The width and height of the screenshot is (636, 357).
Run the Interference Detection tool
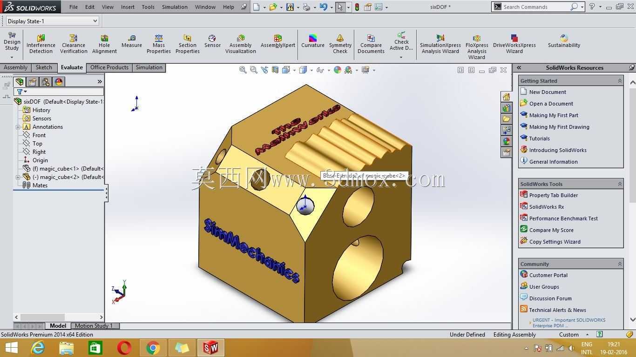[41, 44]
